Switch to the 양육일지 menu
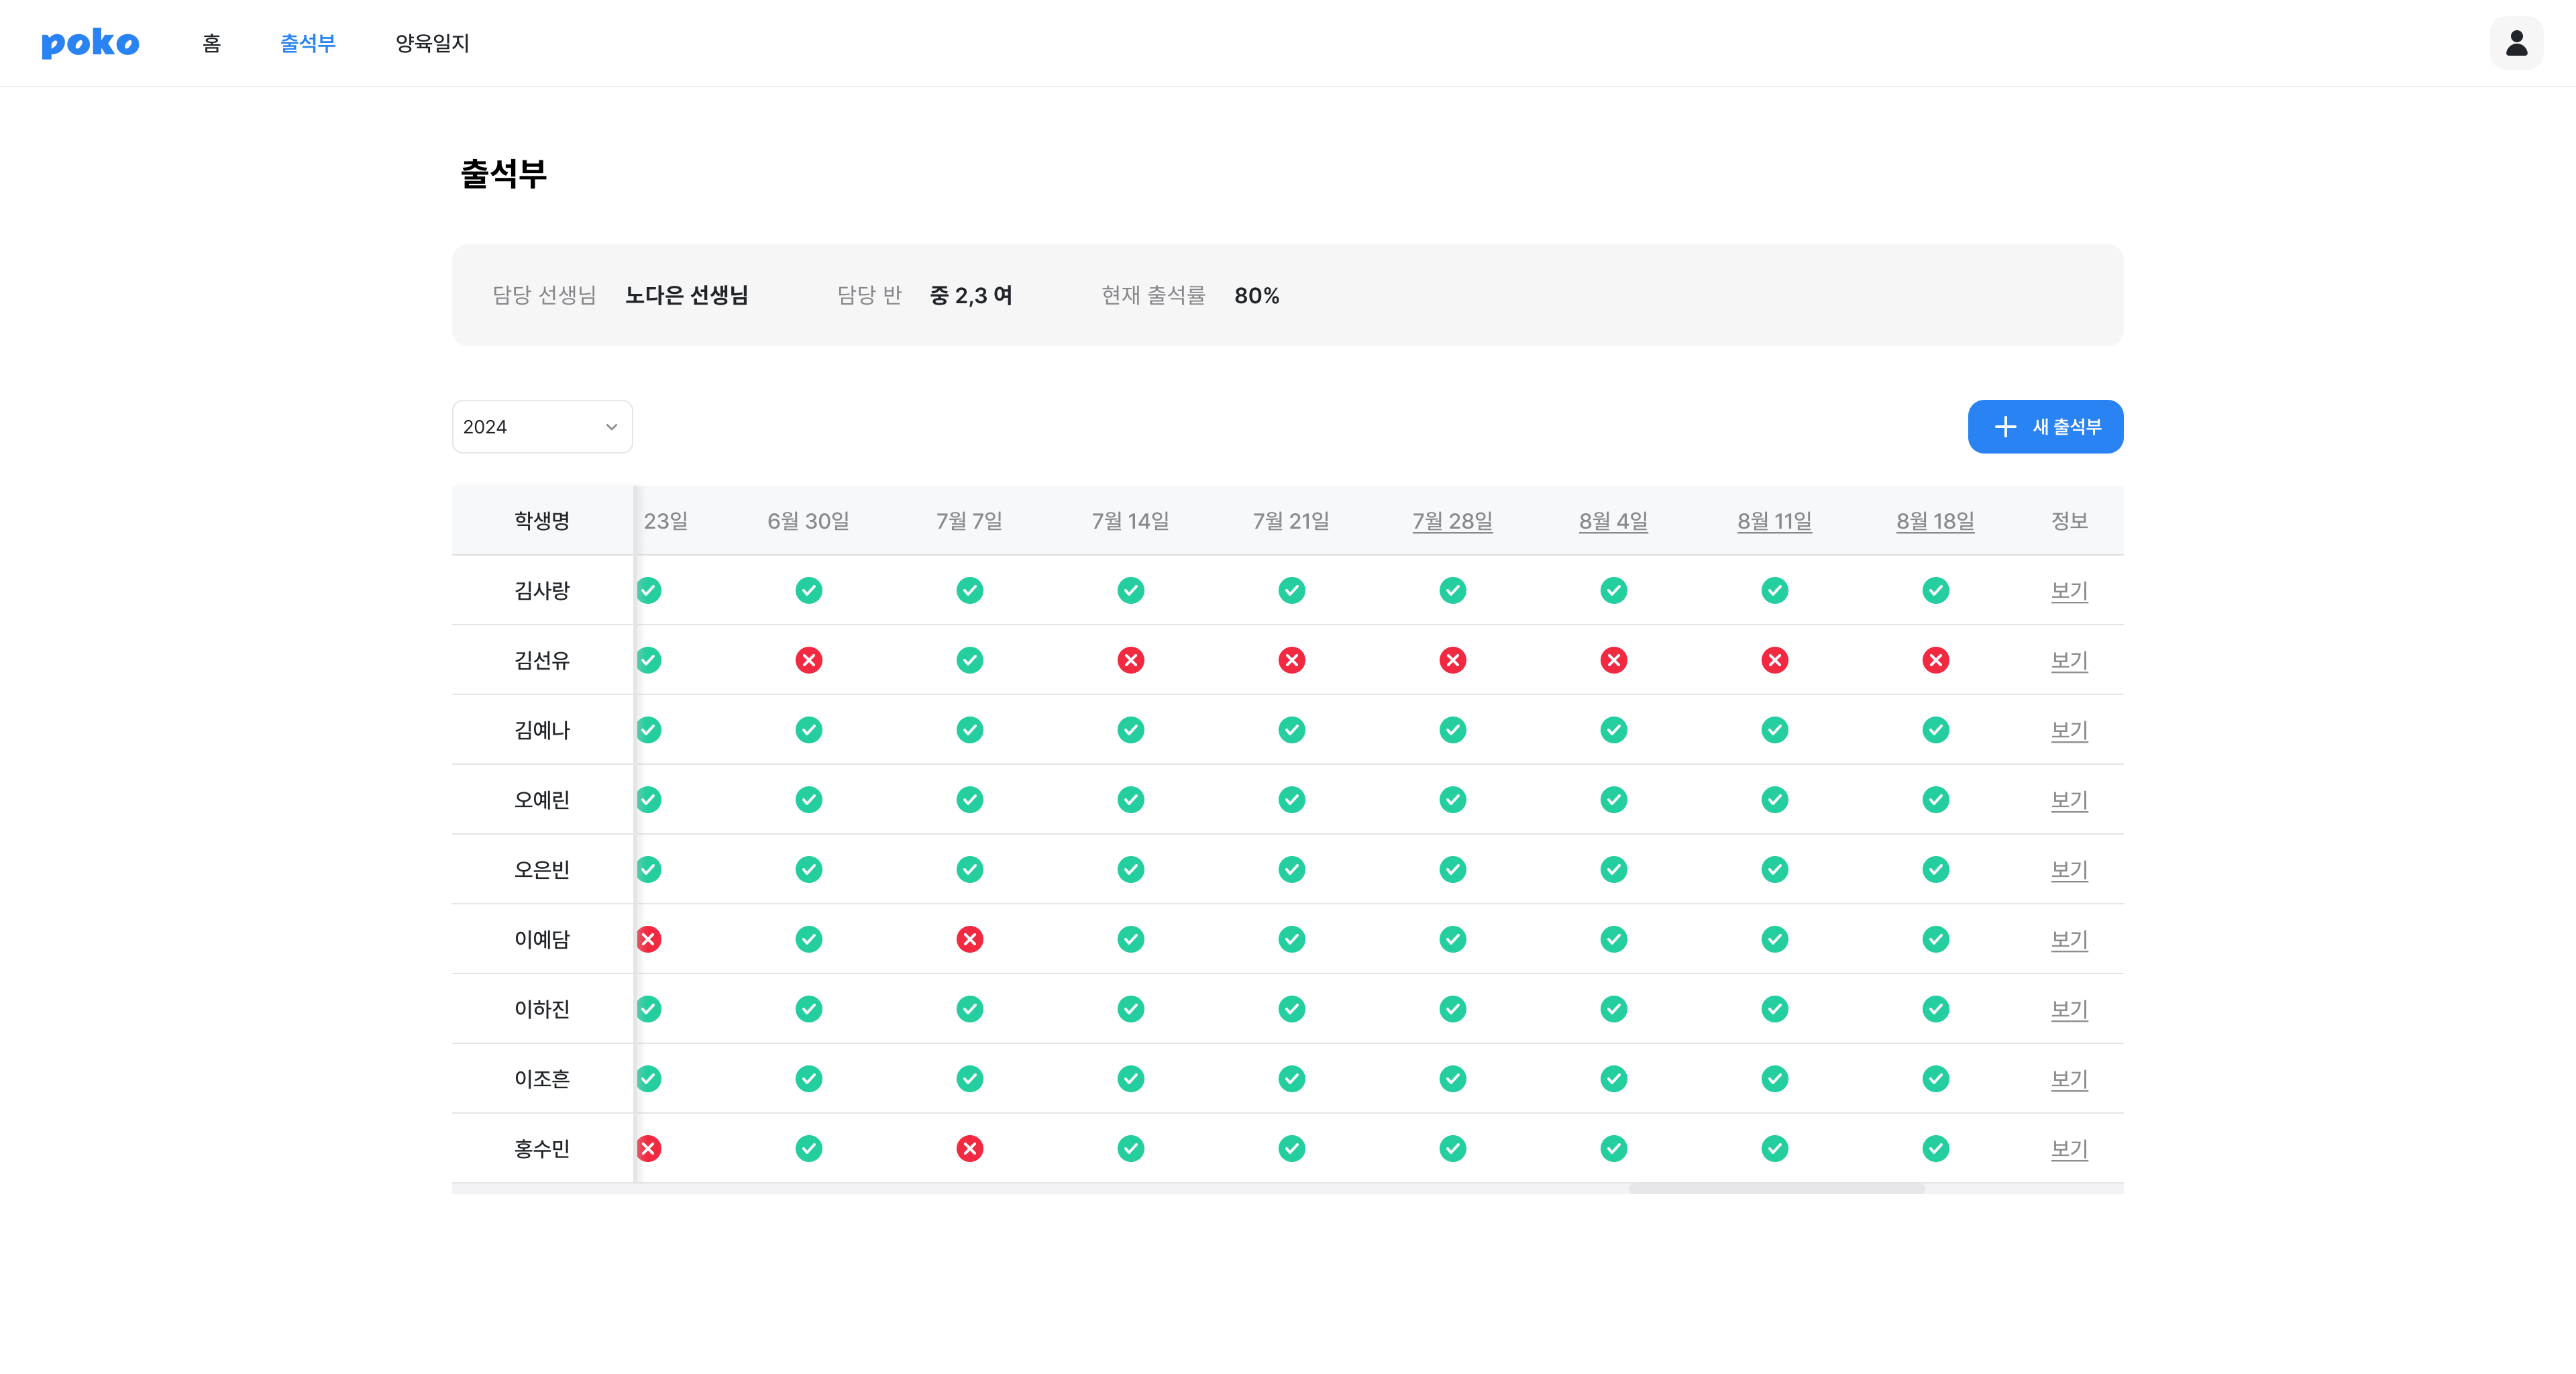This screenshot has height=1374, width=2576. click(432, 43)
